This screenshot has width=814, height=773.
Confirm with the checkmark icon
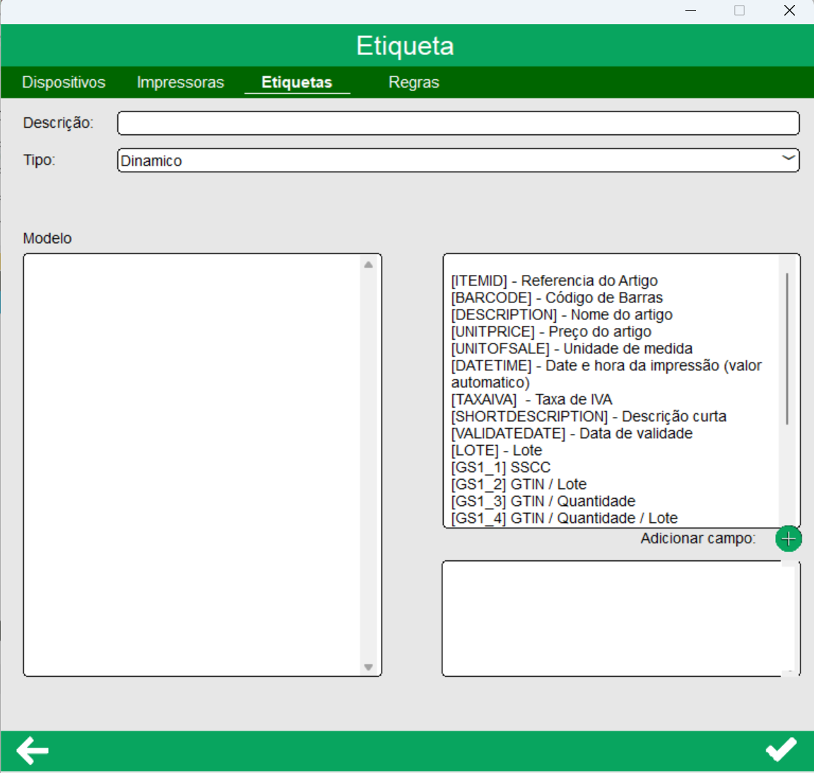(x=781, y=749)
